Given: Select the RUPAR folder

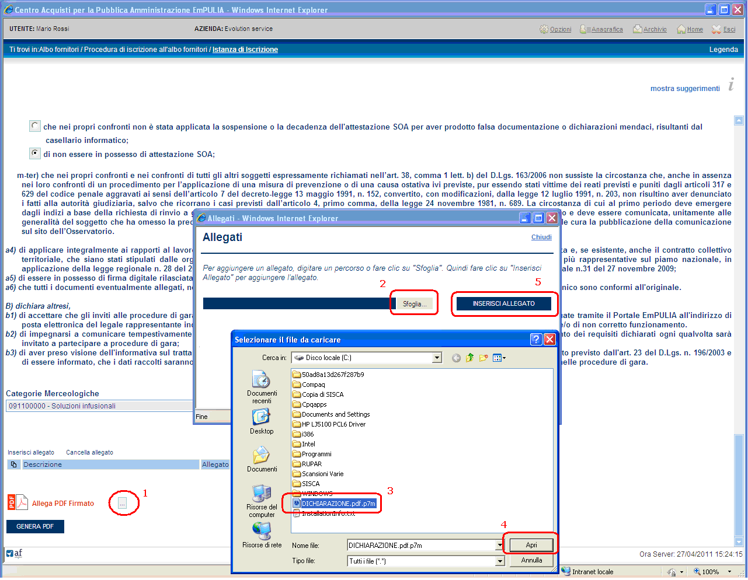Looking at the screenshot, I should pyautogui.click(x=307, y=464).
